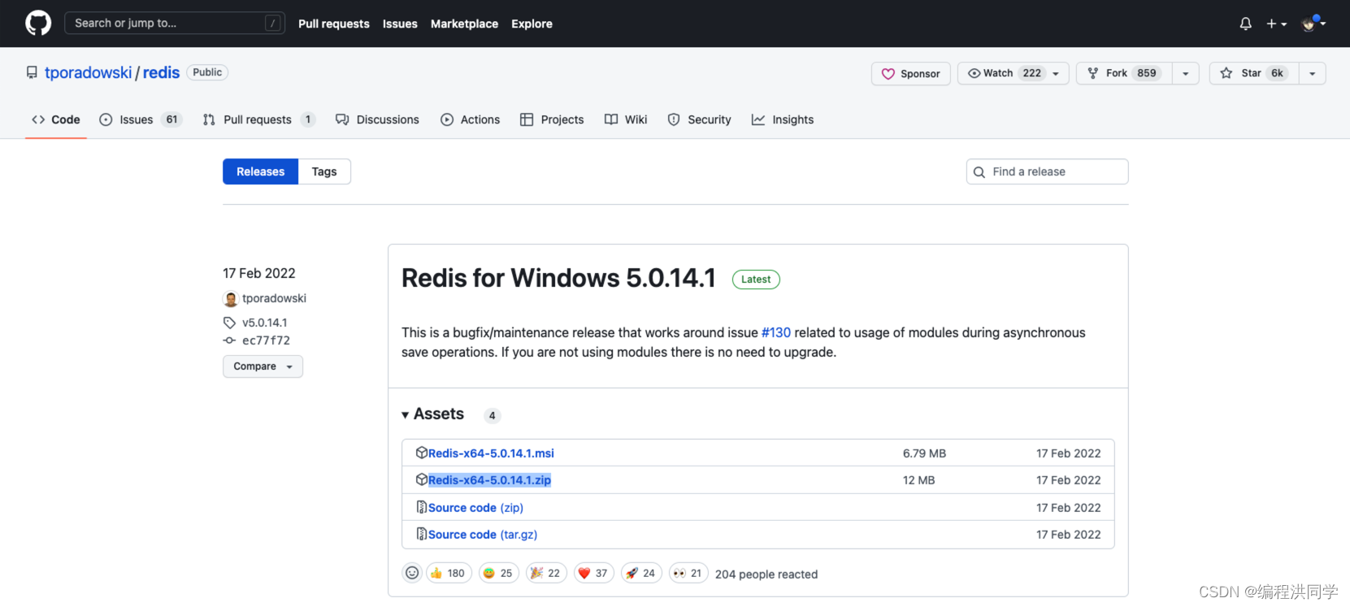
Task: Click the GitHub Octocat logo
Action: (38, 24)
